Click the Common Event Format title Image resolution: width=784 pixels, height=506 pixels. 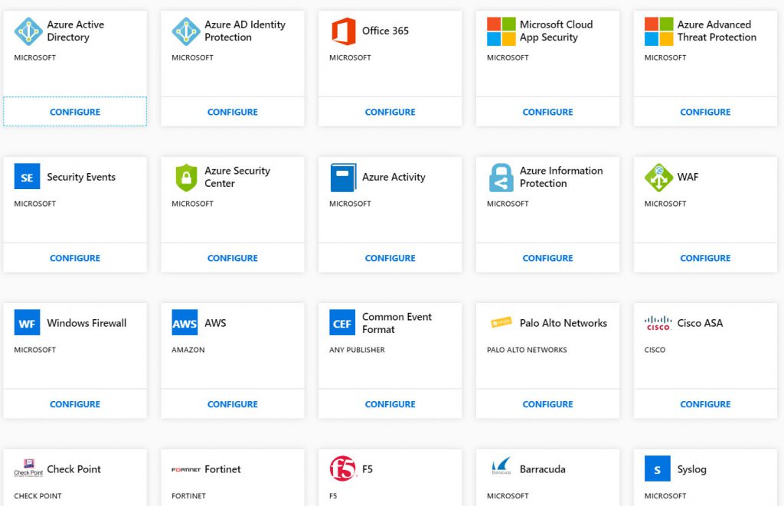coord(397,323)
